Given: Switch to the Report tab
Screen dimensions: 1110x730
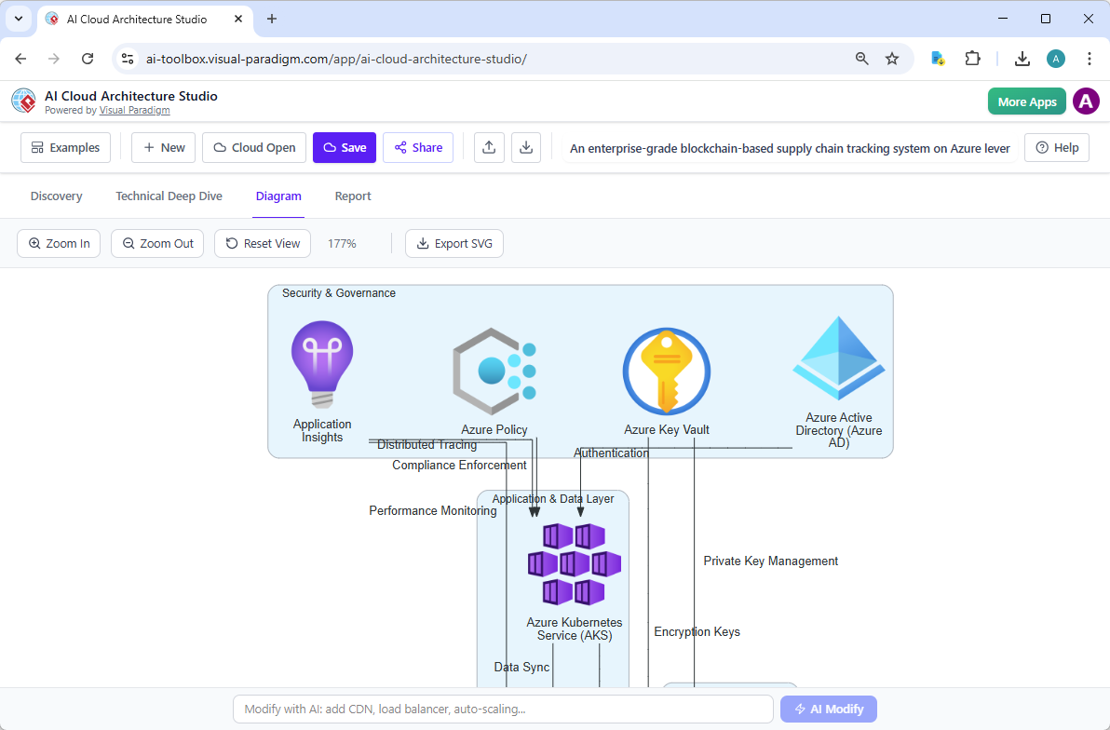Looking at the screenshot, I should click(353, 196).
